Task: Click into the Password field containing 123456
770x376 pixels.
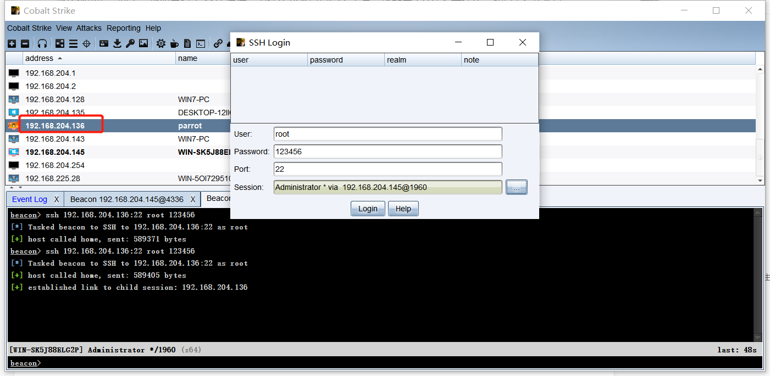Action: coord(388,151)
